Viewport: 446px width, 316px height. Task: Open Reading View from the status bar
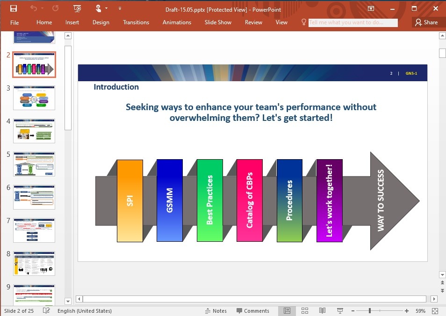tap(322, 311)
